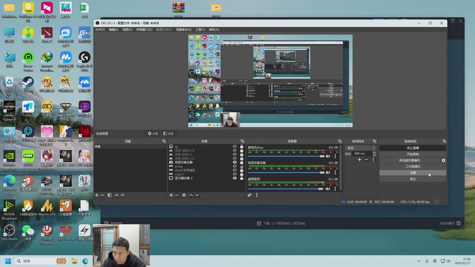Screen dimensions: 475x267
Task: Remove the transition with the minus icon
Action: [x=366, y=160]
